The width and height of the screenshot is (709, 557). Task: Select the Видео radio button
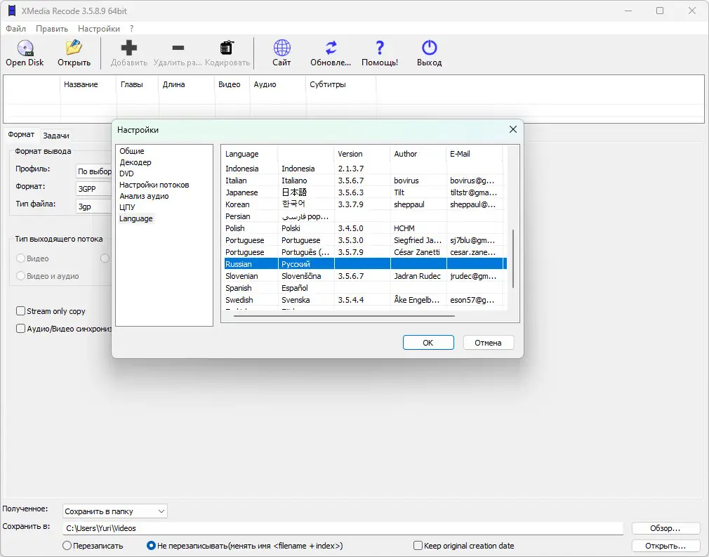click(x=20, y=258)
